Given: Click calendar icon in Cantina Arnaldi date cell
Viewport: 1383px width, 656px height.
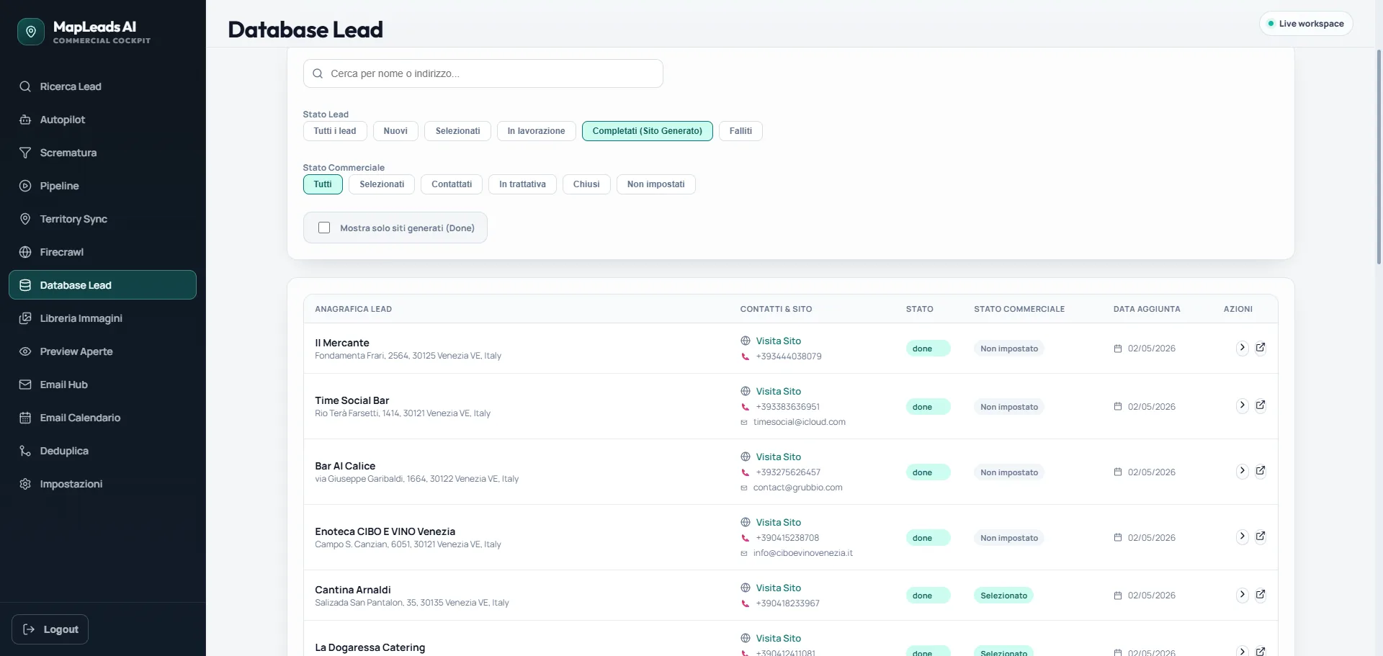Looking at the screenshot, I should [1118, 596].
